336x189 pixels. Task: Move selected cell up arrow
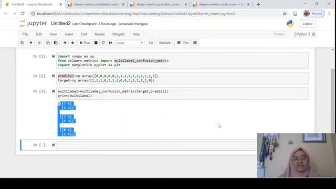pyautogui.click(x=65, y=43)
